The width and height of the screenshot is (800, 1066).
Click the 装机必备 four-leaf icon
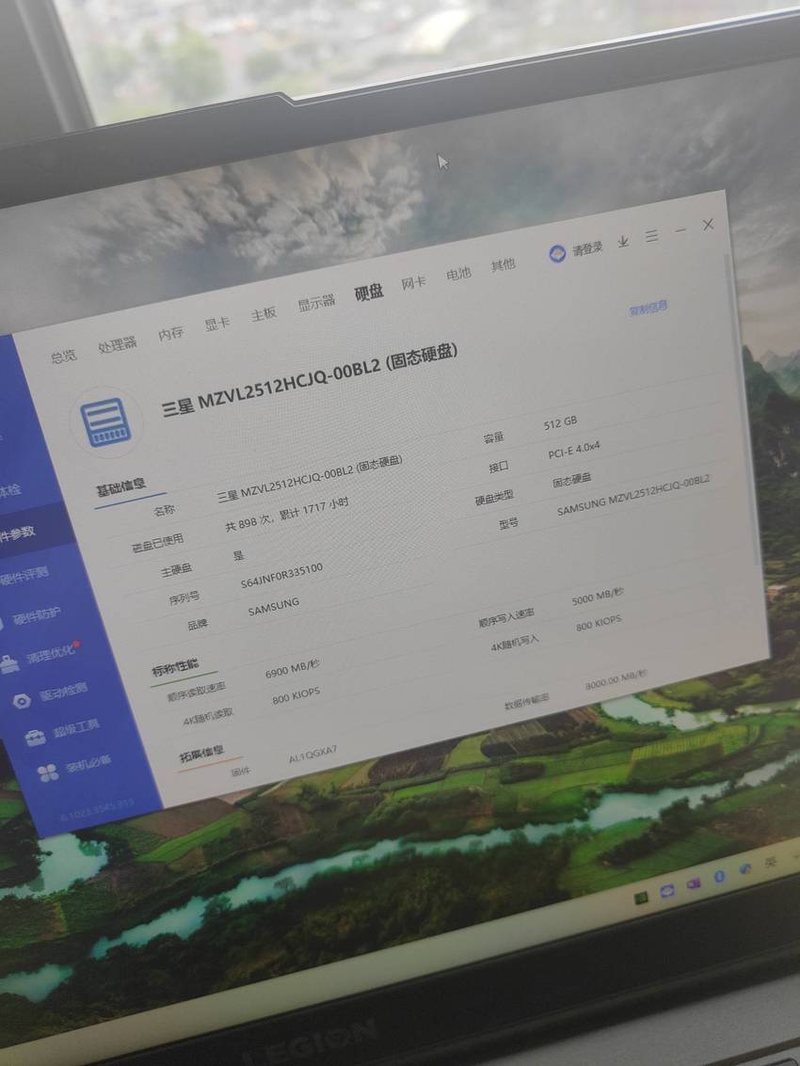pyautogui.click(x=48, y=773)
